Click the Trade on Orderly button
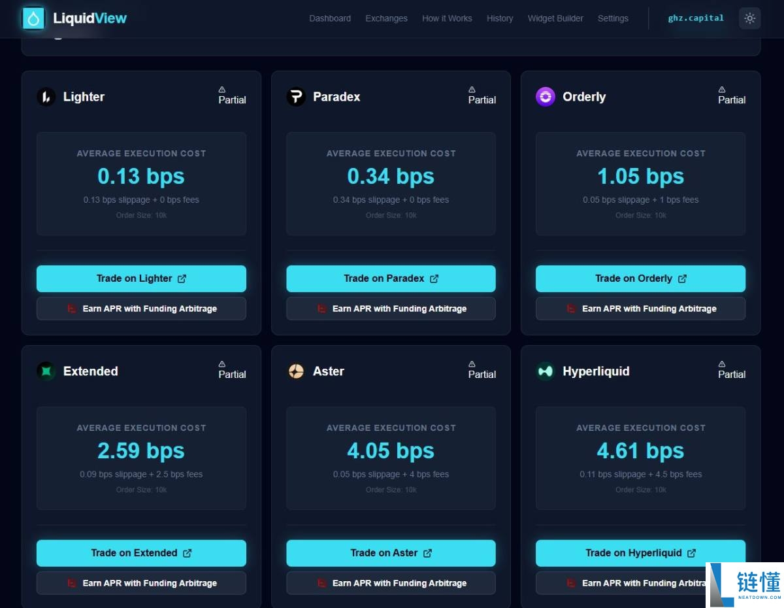This screenshot has height=608, width=784. click(640, 279)
